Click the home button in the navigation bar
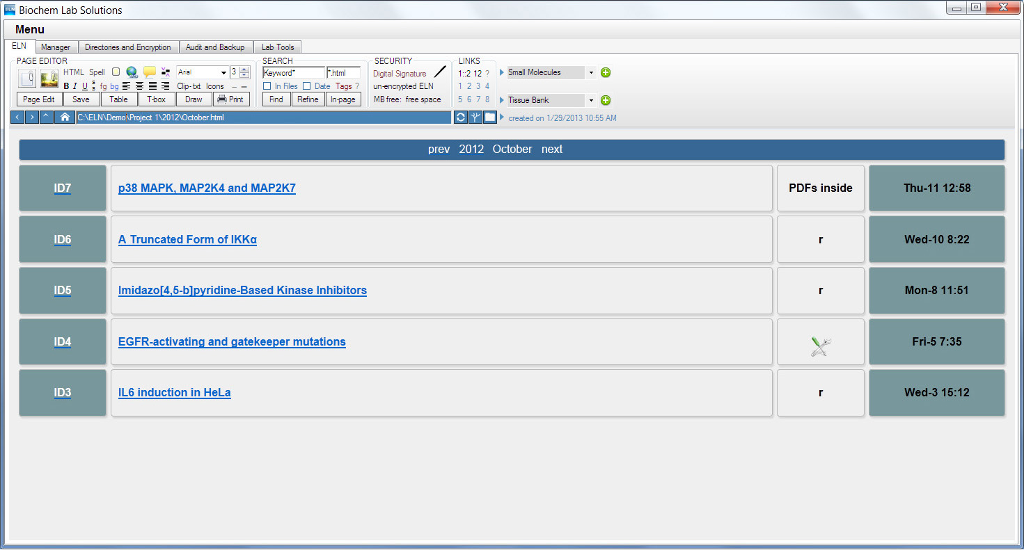Viewport: 1024px width, 550px height. [65, 118]
